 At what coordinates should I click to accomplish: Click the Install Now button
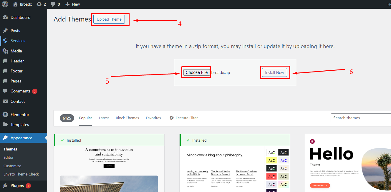pyautogui.click(x=274, y=72)
